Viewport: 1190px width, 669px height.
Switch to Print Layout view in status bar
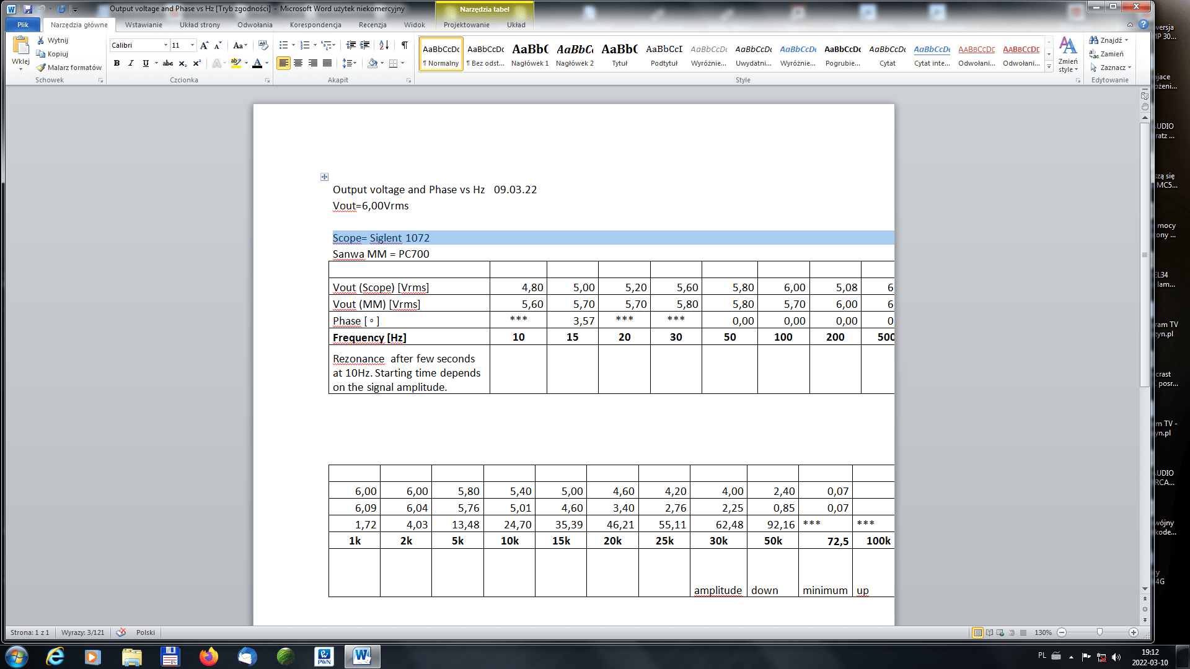[x=977, y=632]
